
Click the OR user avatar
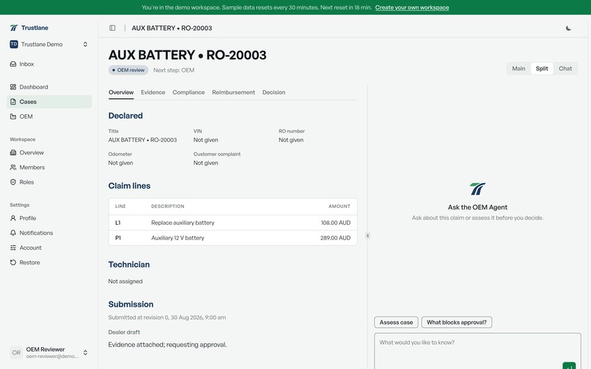pyautogui.click(x=16, y=353)
